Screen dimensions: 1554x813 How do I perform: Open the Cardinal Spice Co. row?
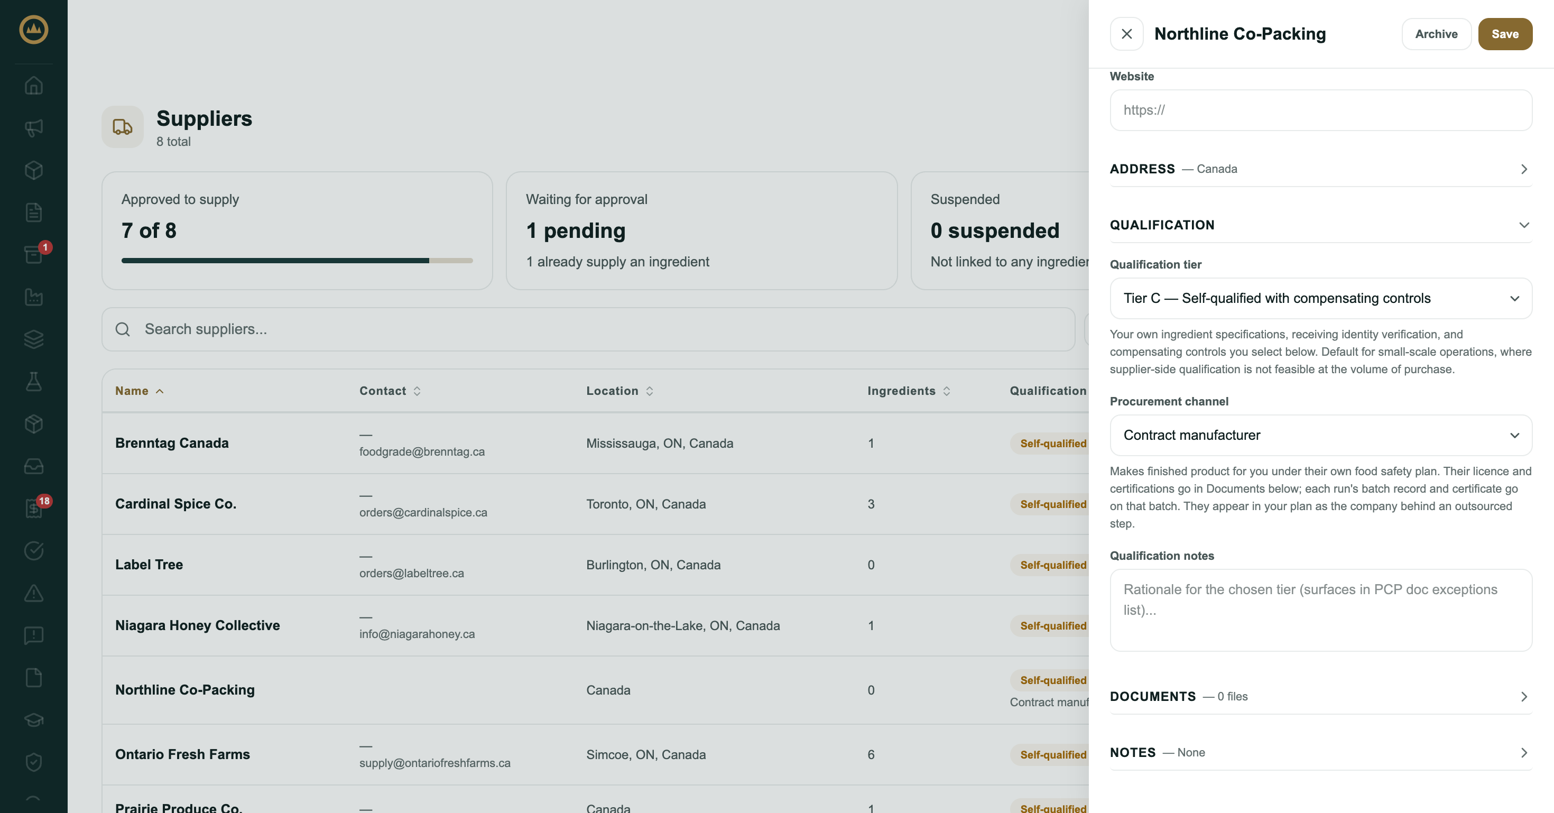click(595, 504)
